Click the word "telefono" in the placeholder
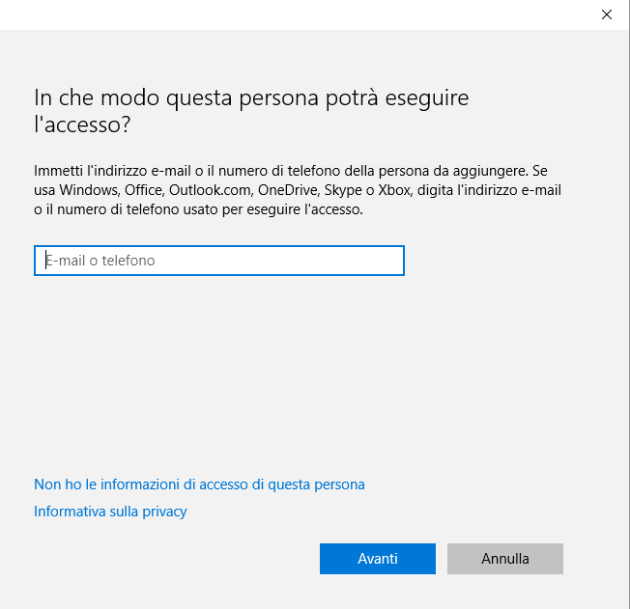630x609 pixels. (x=127, y=261)
